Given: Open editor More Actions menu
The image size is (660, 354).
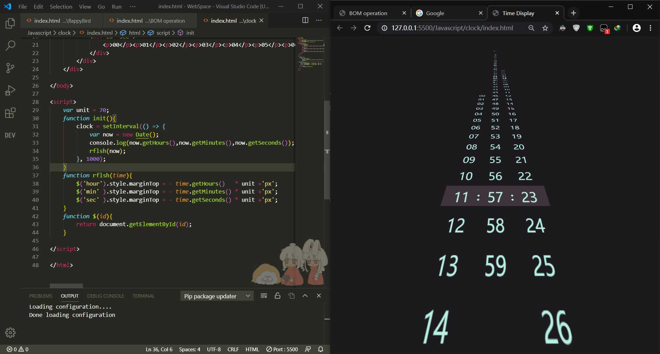Looking at the screenshot, I should coord(319,20).
